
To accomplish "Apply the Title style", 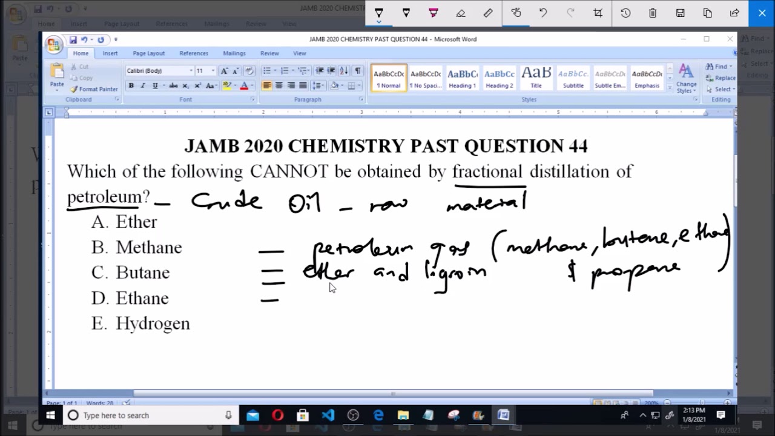I will pyautogui.click(x=536, y=78).
